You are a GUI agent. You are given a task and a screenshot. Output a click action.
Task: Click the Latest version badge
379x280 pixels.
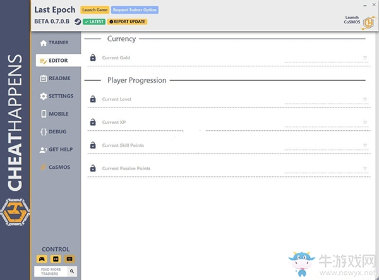pyautogui.click(x=94, y=21)
